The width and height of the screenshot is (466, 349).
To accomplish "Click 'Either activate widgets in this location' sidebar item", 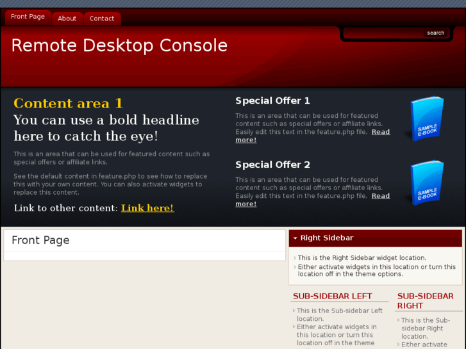I will [376, 270].
